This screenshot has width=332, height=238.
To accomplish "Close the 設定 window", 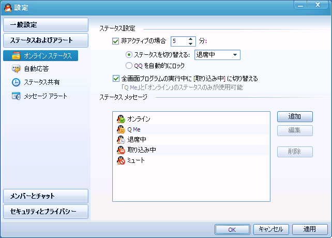I will (x=318, y=5).
